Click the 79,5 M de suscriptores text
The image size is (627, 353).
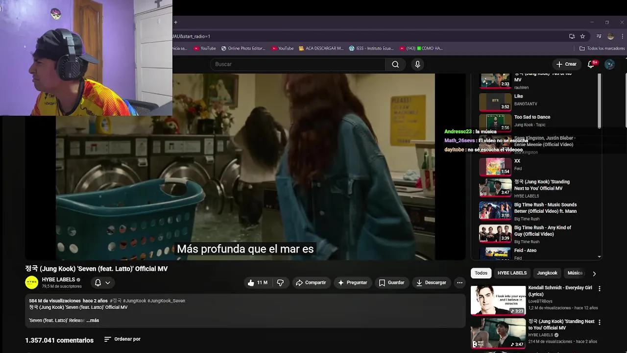pyautogui.click(x=62, y=286)
